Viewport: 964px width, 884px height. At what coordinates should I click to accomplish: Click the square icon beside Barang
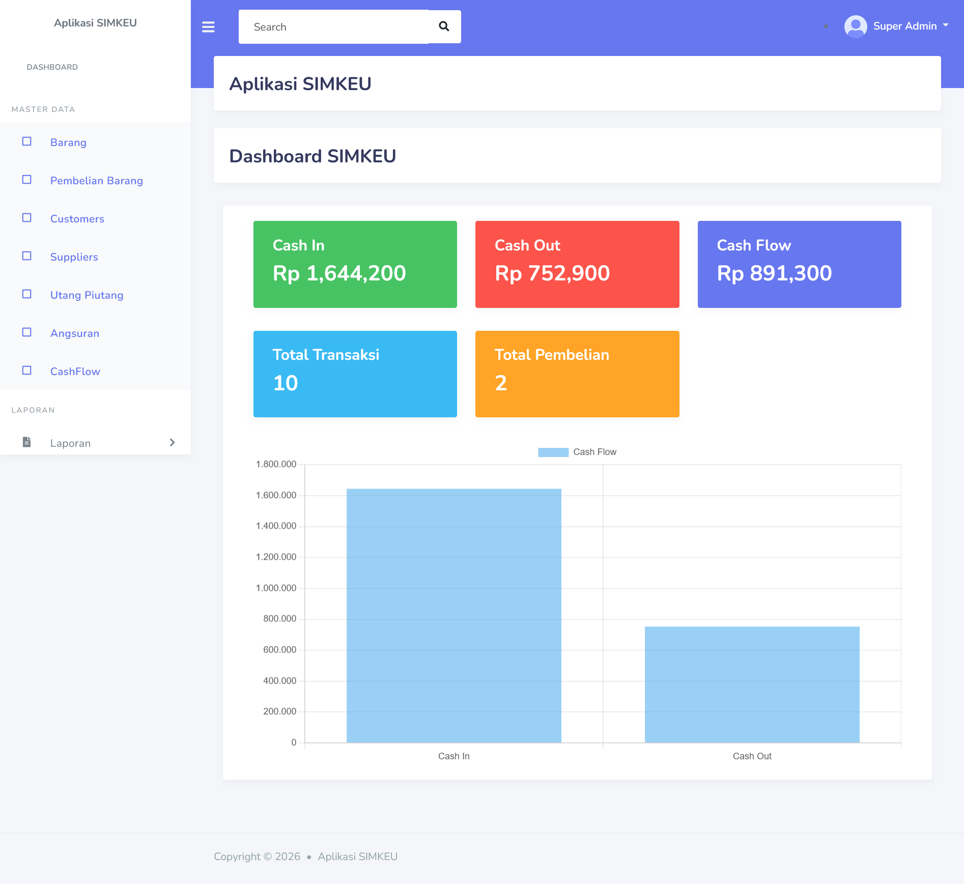[x=27, y=141]
